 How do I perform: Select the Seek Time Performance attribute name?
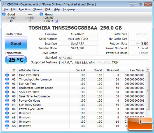tap(34, 96)
